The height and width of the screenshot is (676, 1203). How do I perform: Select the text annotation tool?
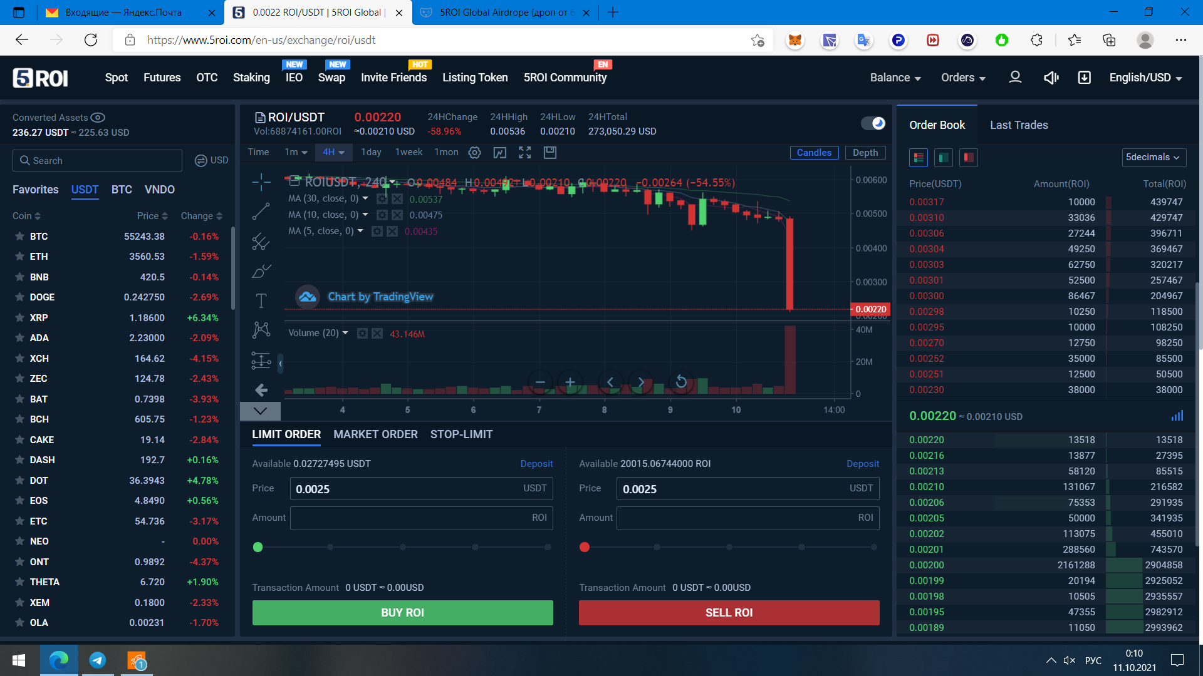(261, 300)
